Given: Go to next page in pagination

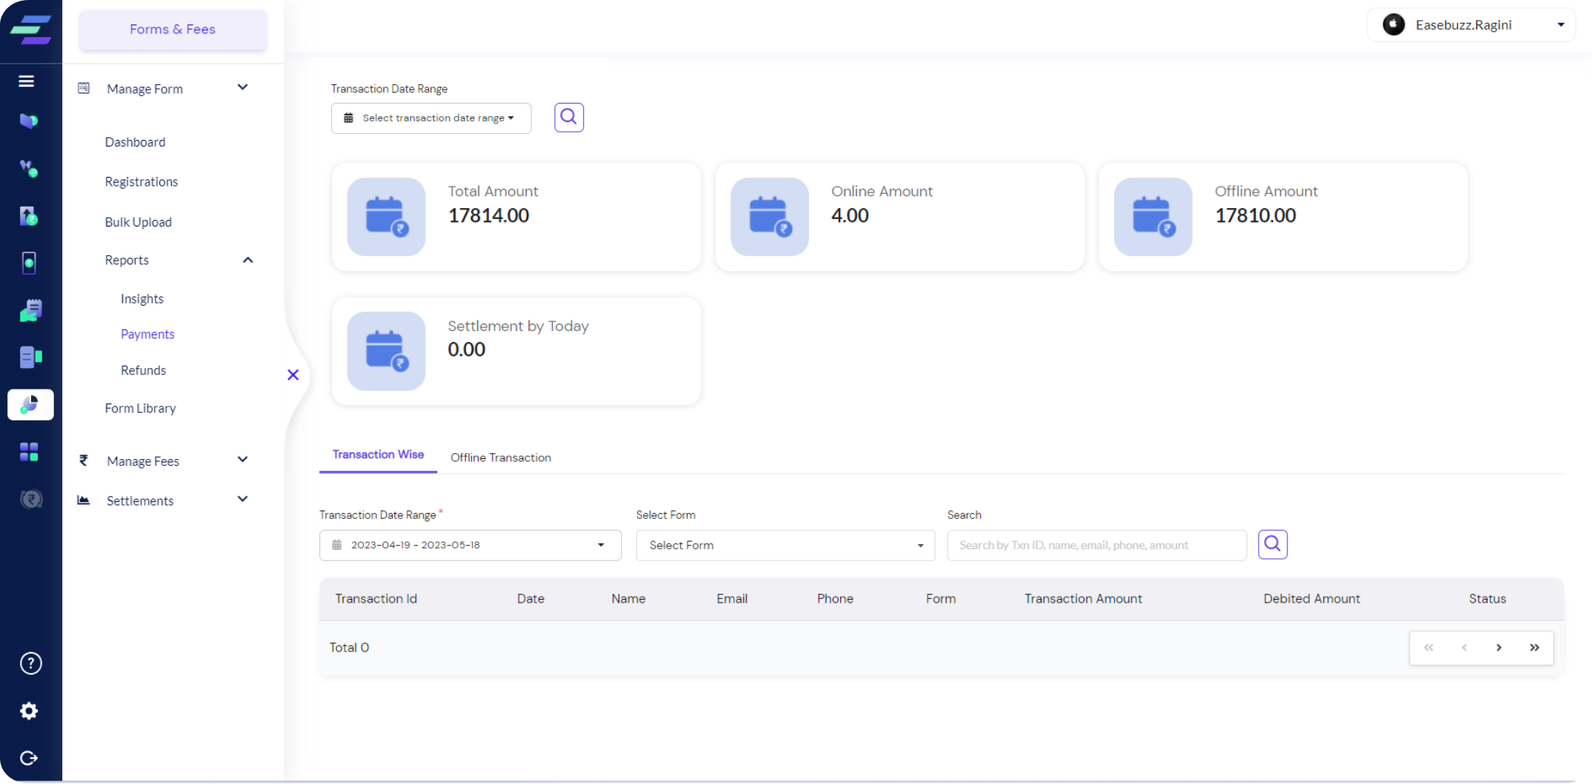Looking at the screenshot, I should coord(1499,648).
